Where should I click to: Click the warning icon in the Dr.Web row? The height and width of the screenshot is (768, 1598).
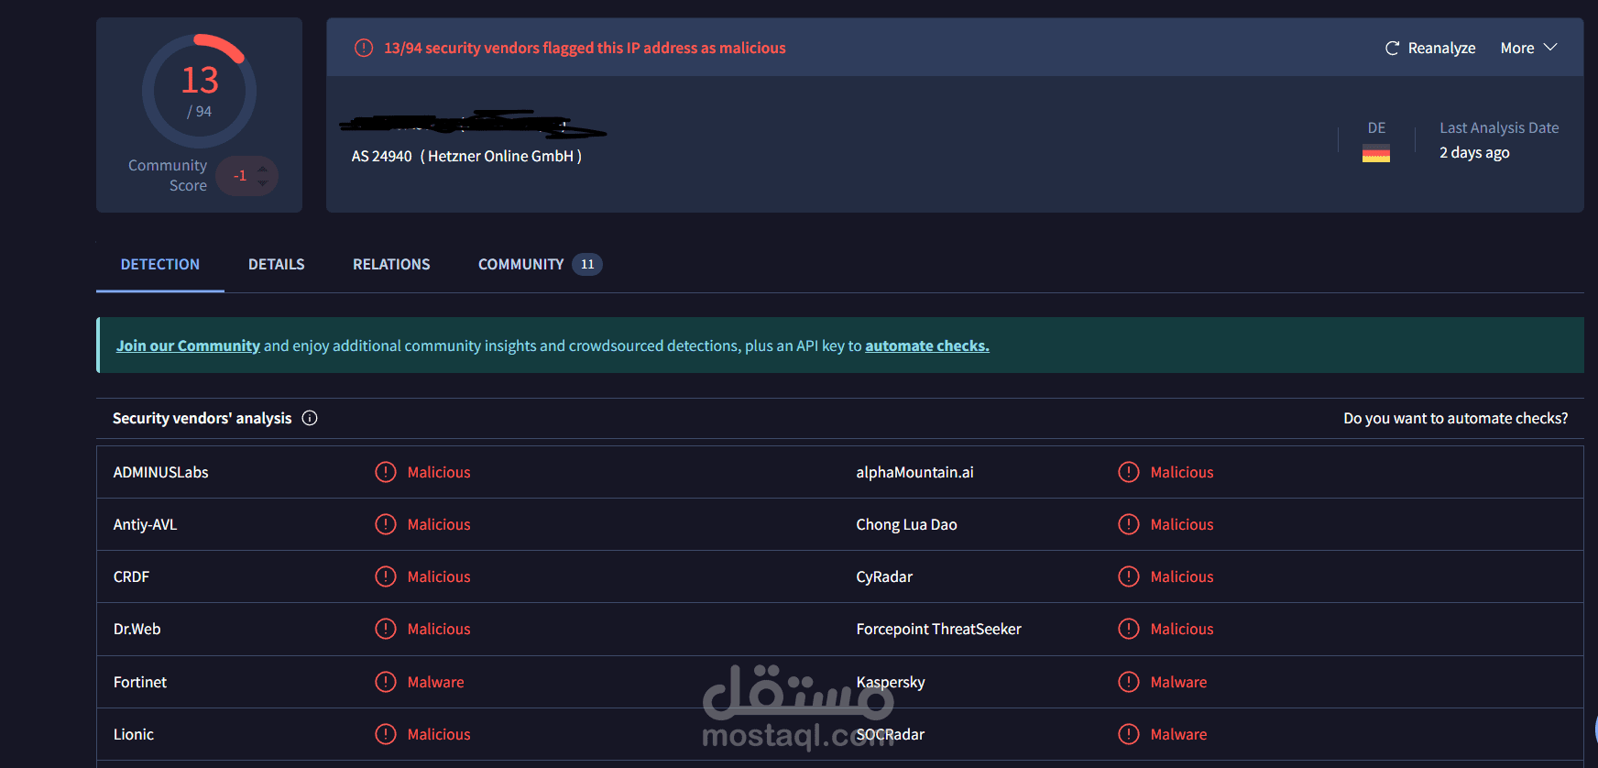386,629
